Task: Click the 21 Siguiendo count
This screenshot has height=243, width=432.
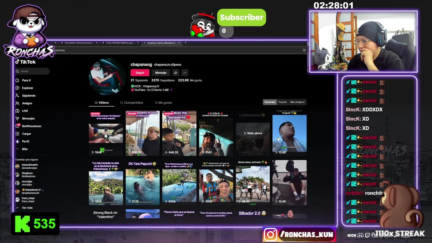Action: click(139, 80)
